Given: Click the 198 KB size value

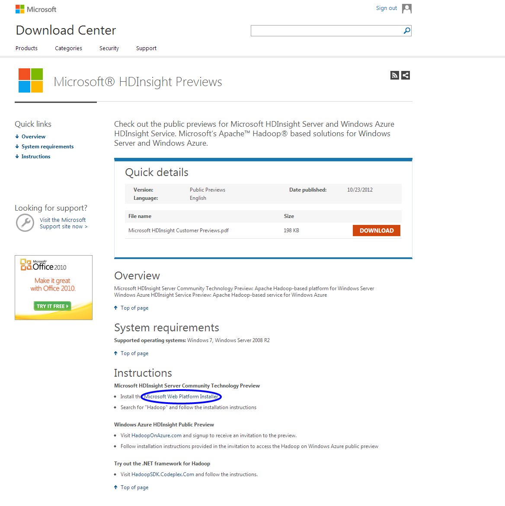Looking at the screenshot, I should click(x=291, y=231).
